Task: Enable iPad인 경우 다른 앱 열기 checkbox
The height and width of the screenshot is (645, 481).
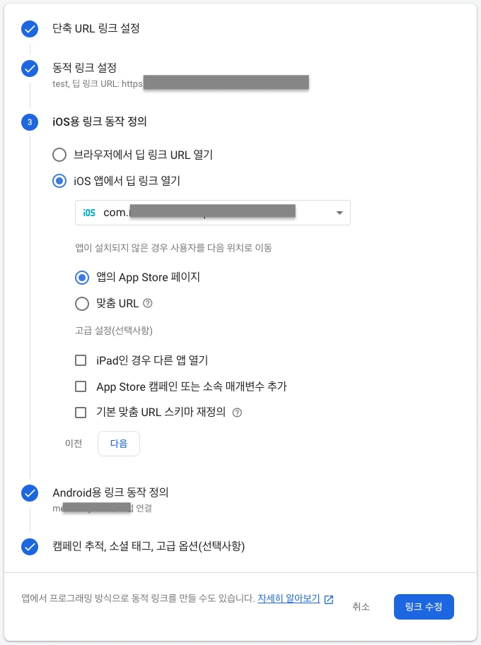Action: [x=81, y=360]
